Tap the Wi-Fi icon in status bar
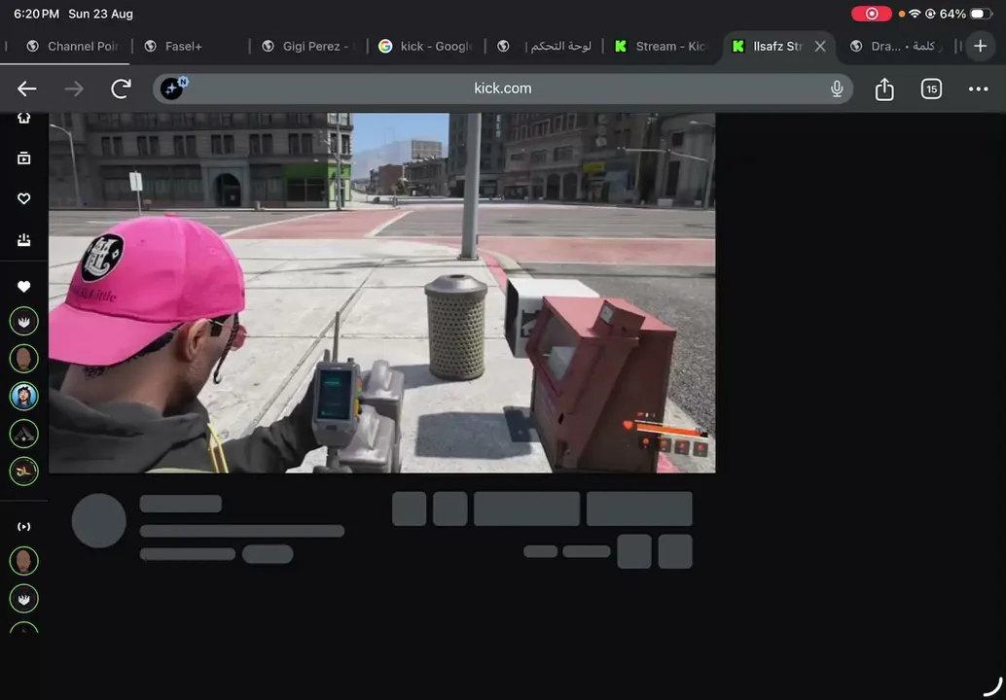This screenshot has height=700, width=1006. point(915,14)
